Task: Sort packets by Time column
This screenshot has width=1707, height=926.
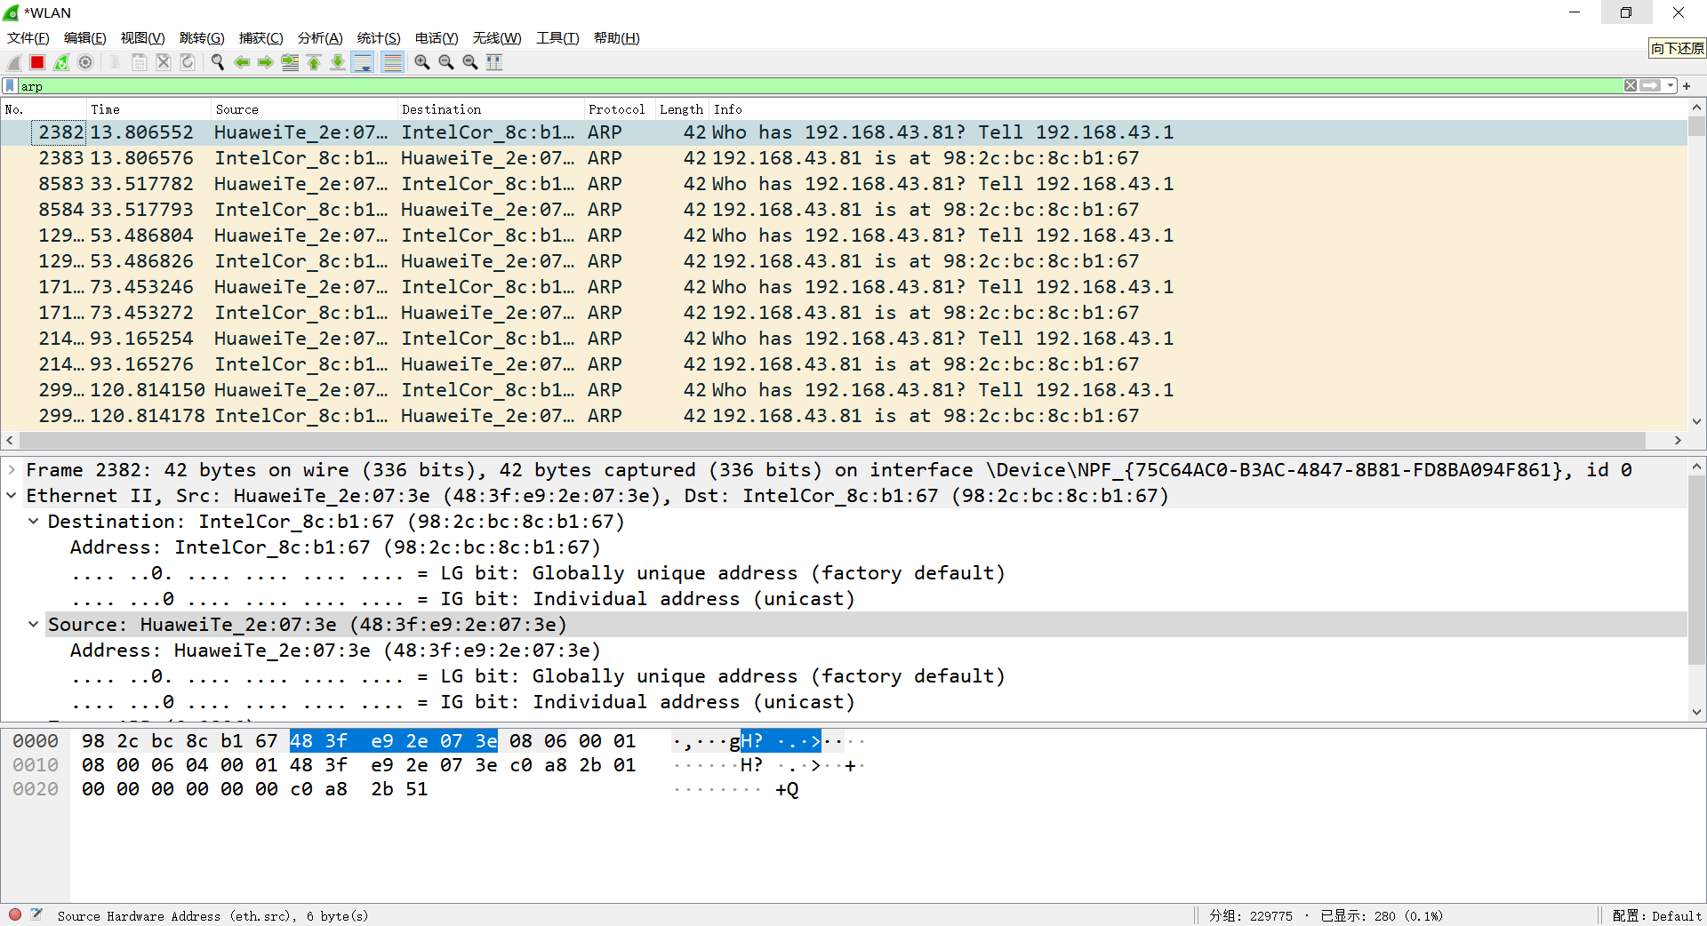Action: pos(148,109)
